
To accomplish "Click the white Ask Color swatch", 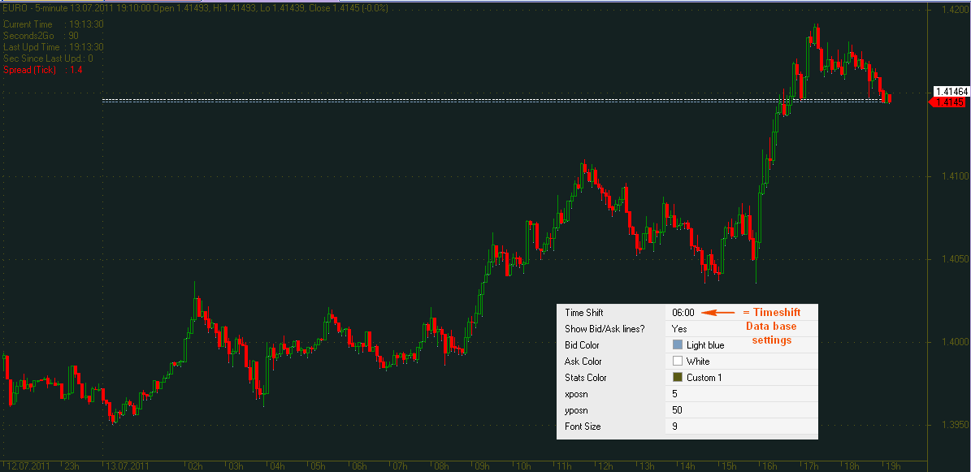I will tap(678, 362).
